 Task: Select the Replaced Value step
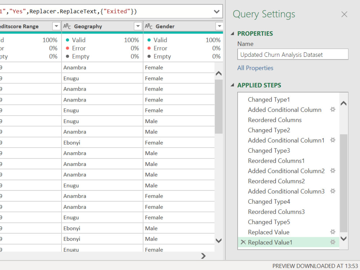[288, 232]
